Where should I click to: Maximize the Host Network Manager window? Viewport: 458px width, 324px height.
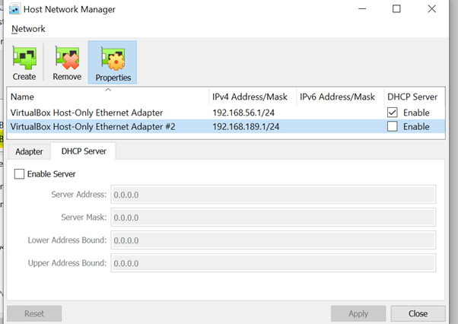(x=396, y=9)
